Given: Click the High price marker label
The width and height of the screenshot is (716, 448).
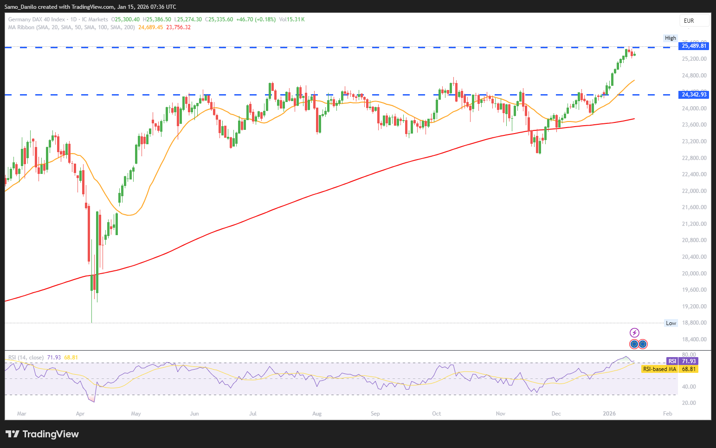Looking at the screenshot, I should tap(671, 38).
